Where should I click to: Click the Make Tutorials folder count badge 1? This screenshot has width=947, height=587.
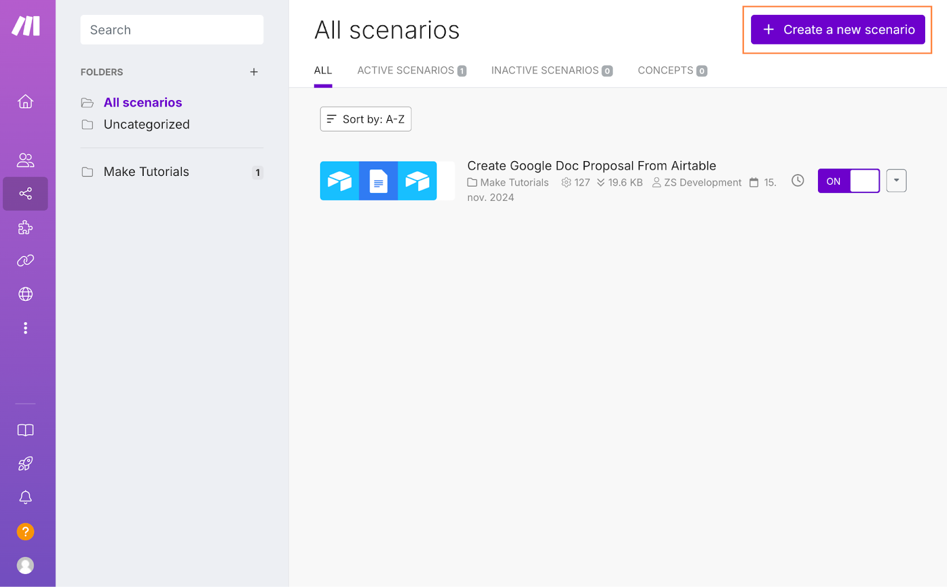point(257,172)
